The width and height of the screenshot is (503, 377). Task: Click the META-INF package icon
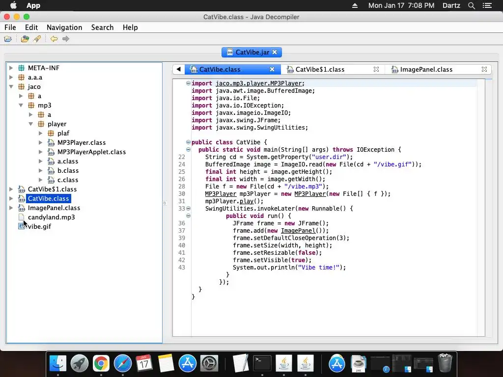pos(21,68)
